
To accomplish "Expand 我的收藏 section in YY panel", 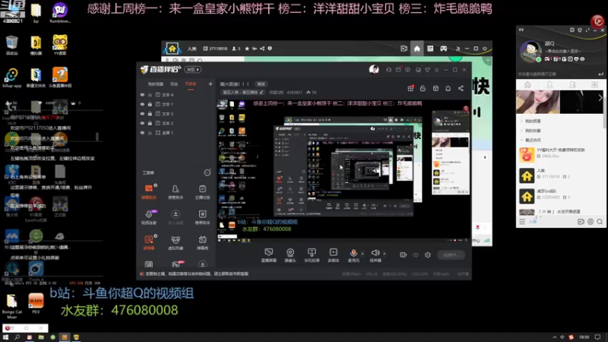I will (x=530, y=131).
